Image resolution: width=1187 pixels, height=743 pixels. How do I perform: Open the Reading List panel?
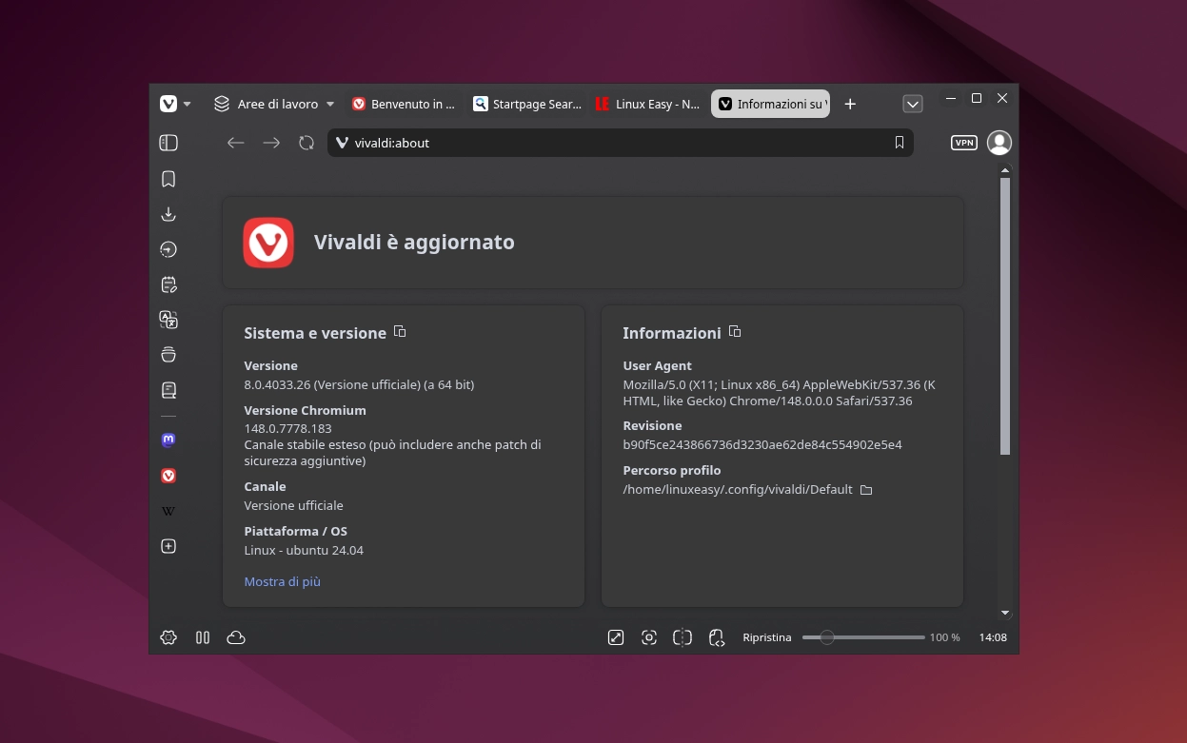168,390
